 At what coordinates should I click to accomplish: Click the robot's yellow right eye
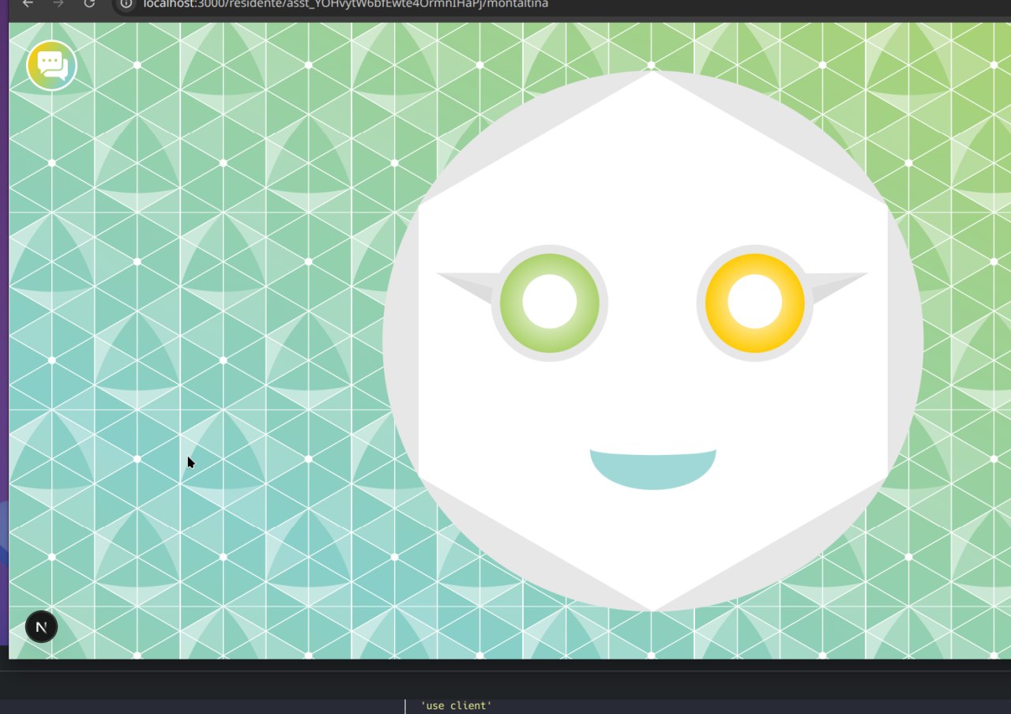(x=755, y=303)
